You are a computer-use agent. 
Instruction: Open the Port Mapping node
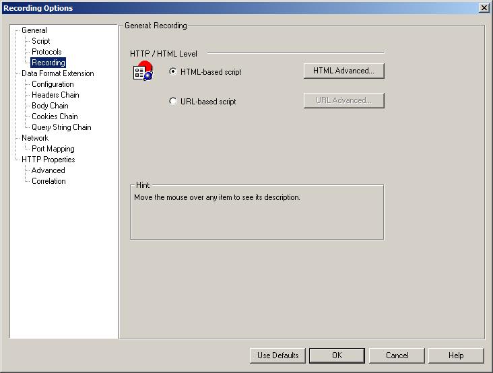click(x=53, y=149)
